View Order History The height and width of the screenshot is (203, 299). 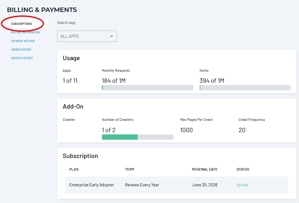coord(21,50)
